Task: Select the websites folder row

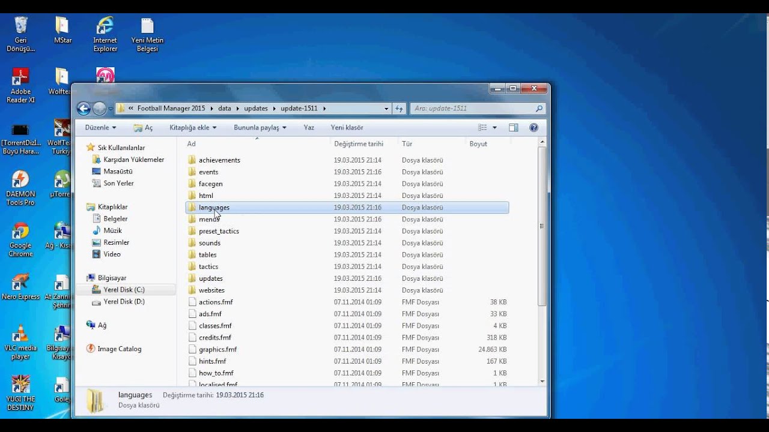Action: pos(347,290)
